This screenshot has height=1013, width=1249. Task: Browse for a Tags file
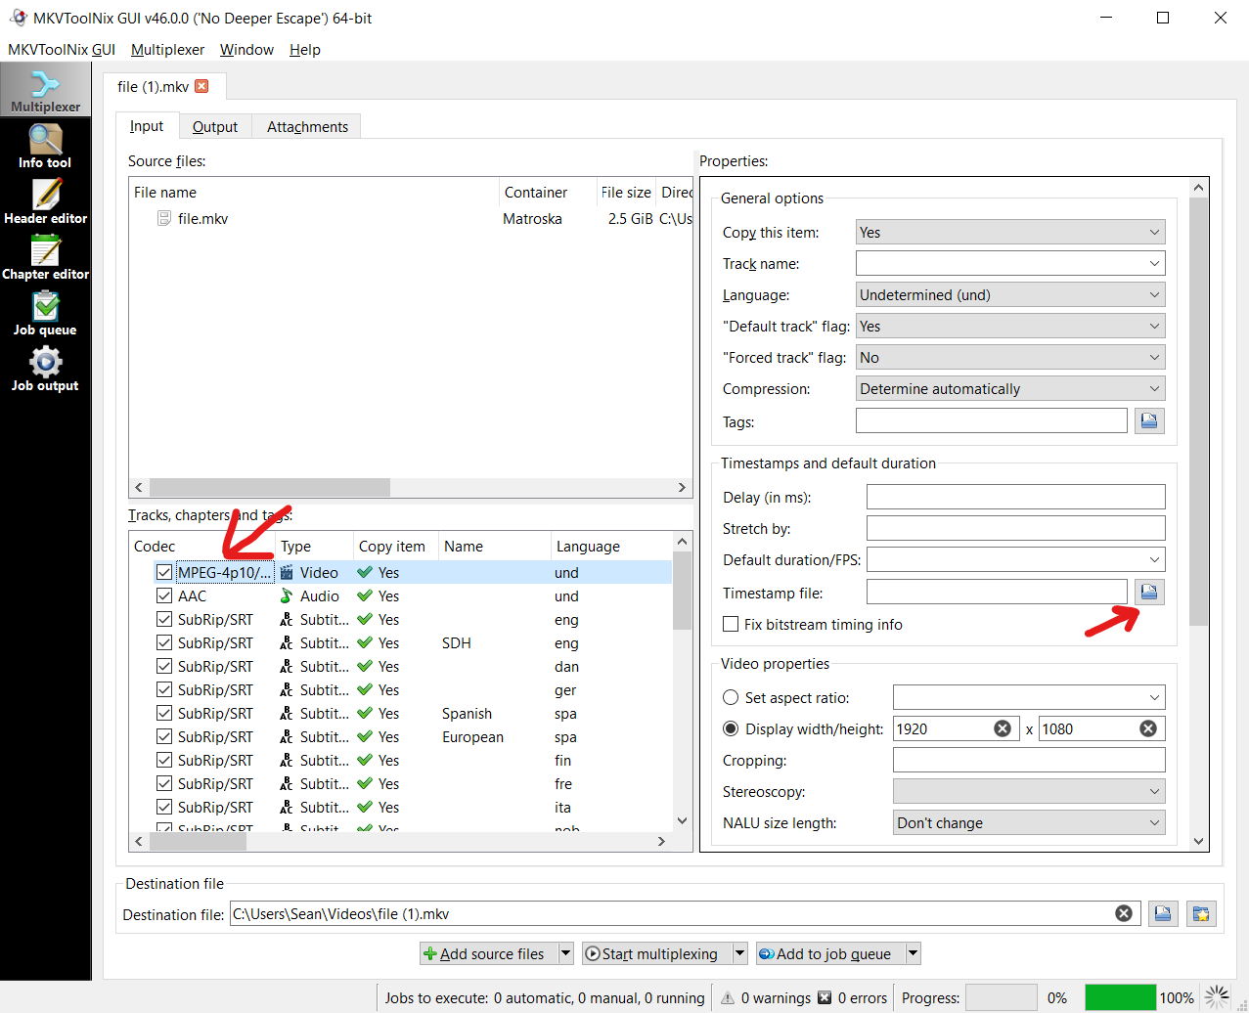1149,420
